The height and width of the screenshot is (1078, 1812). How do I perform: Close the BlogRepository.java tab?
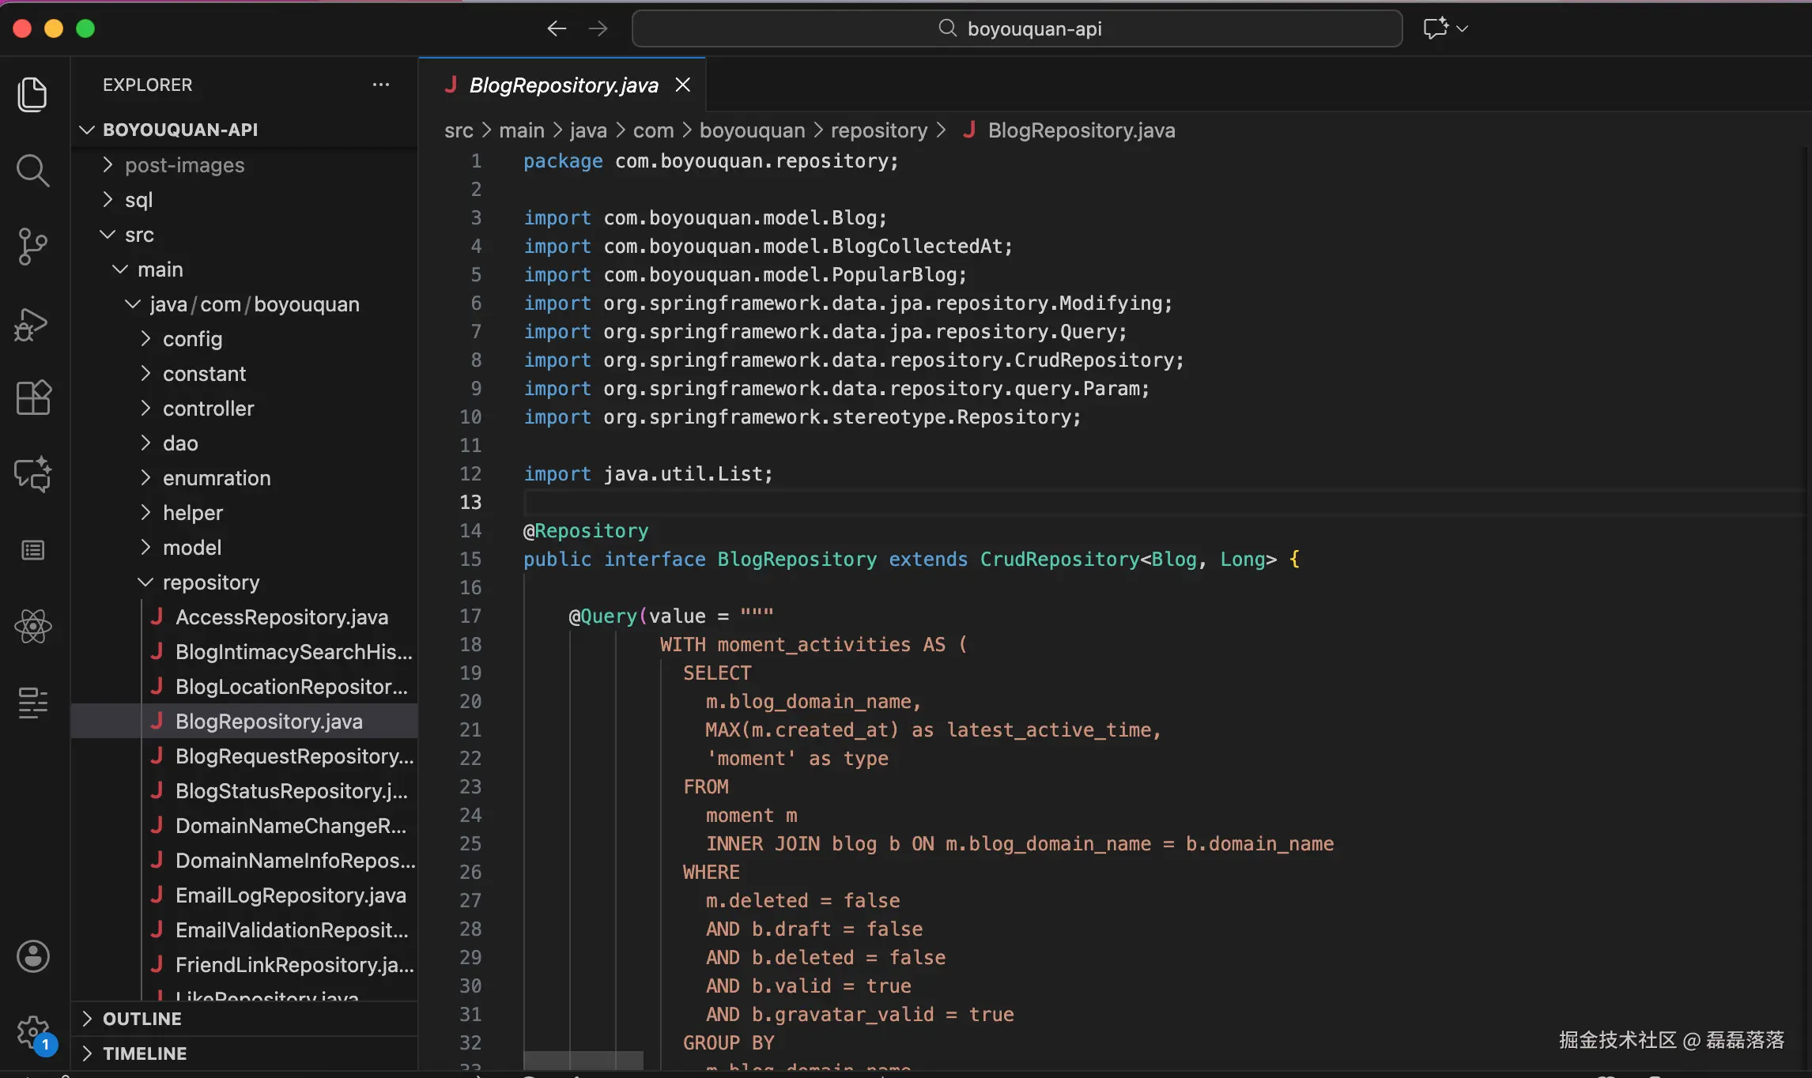tap(683, 85)
